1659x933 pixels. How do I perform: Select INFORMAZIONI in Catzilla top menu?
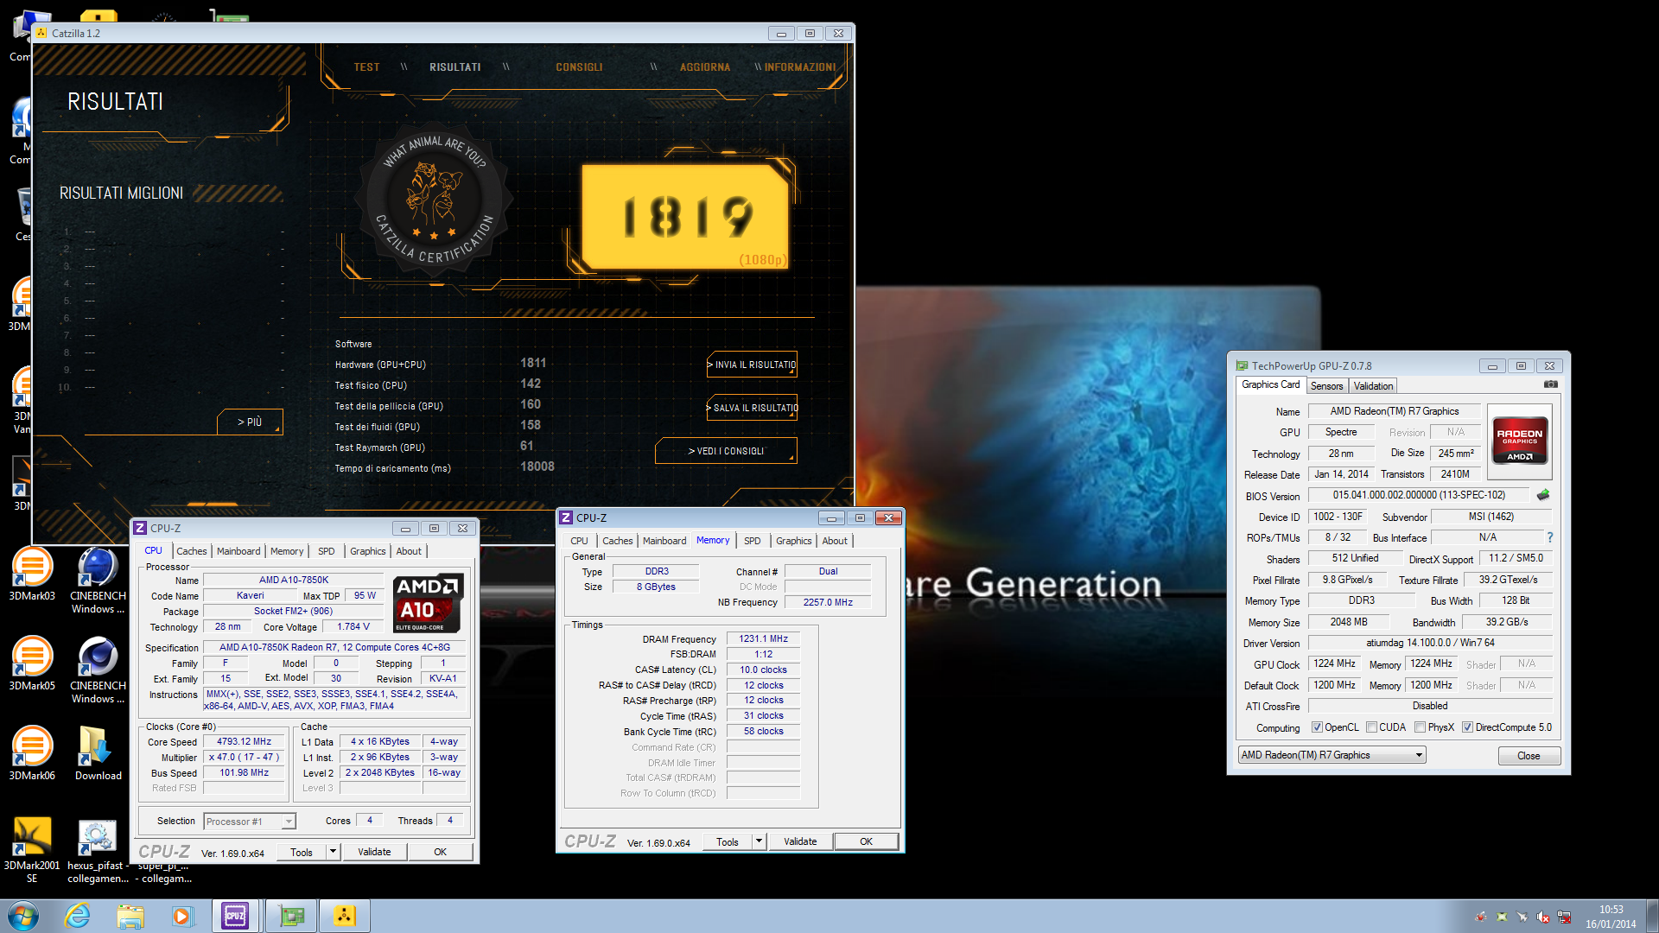[x=800, y=67]
